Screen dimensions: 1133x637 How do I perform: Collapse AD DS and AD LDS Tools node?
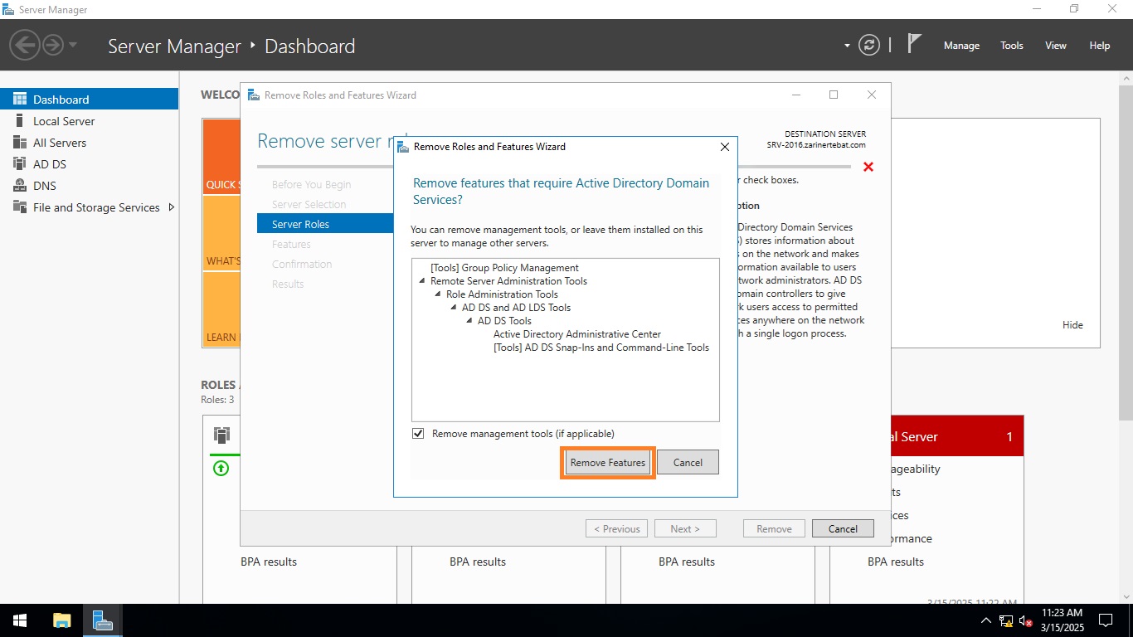click(x=454, y=308)
